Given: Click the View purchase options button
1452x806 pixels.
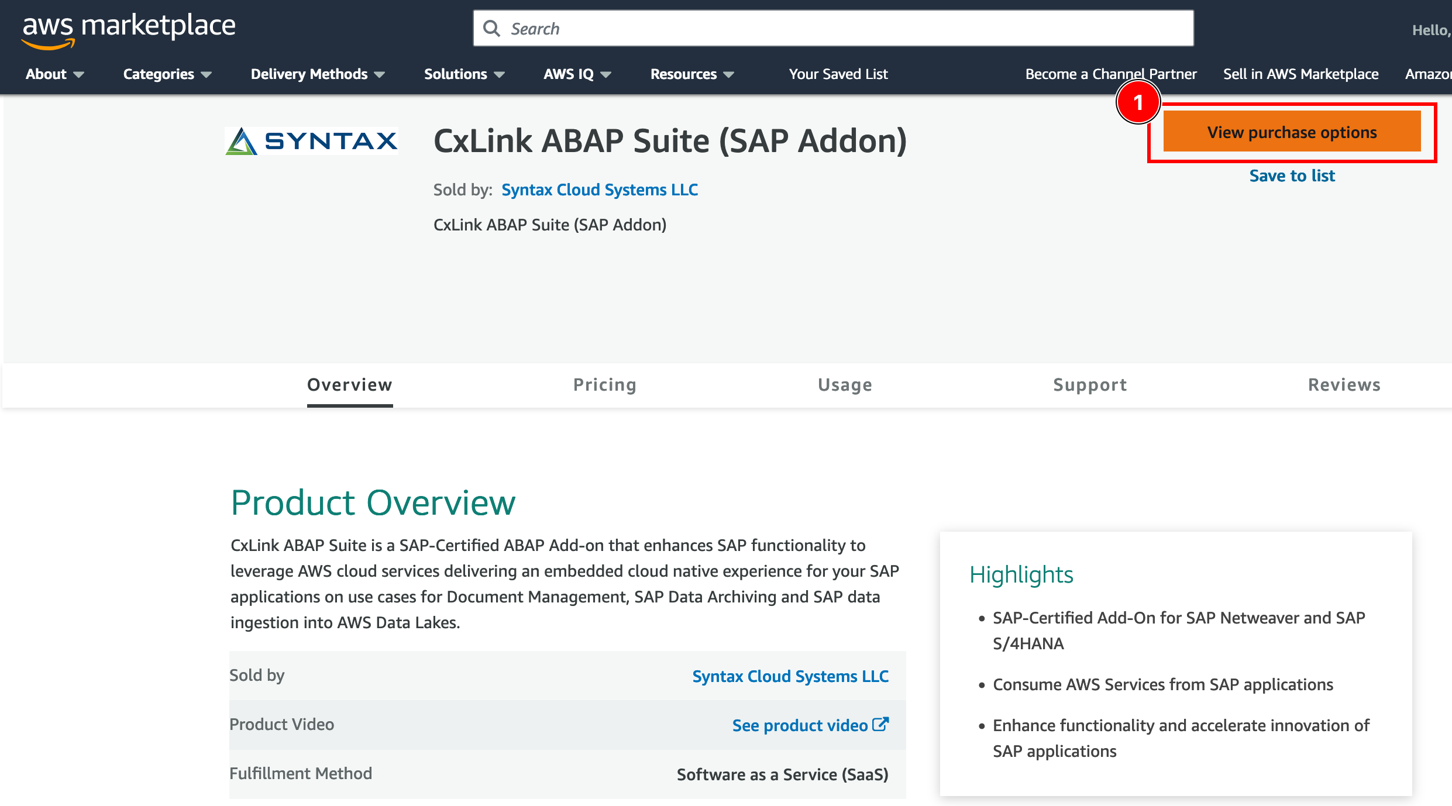Looking at the screenshot, I should [x=1292, y=131].
